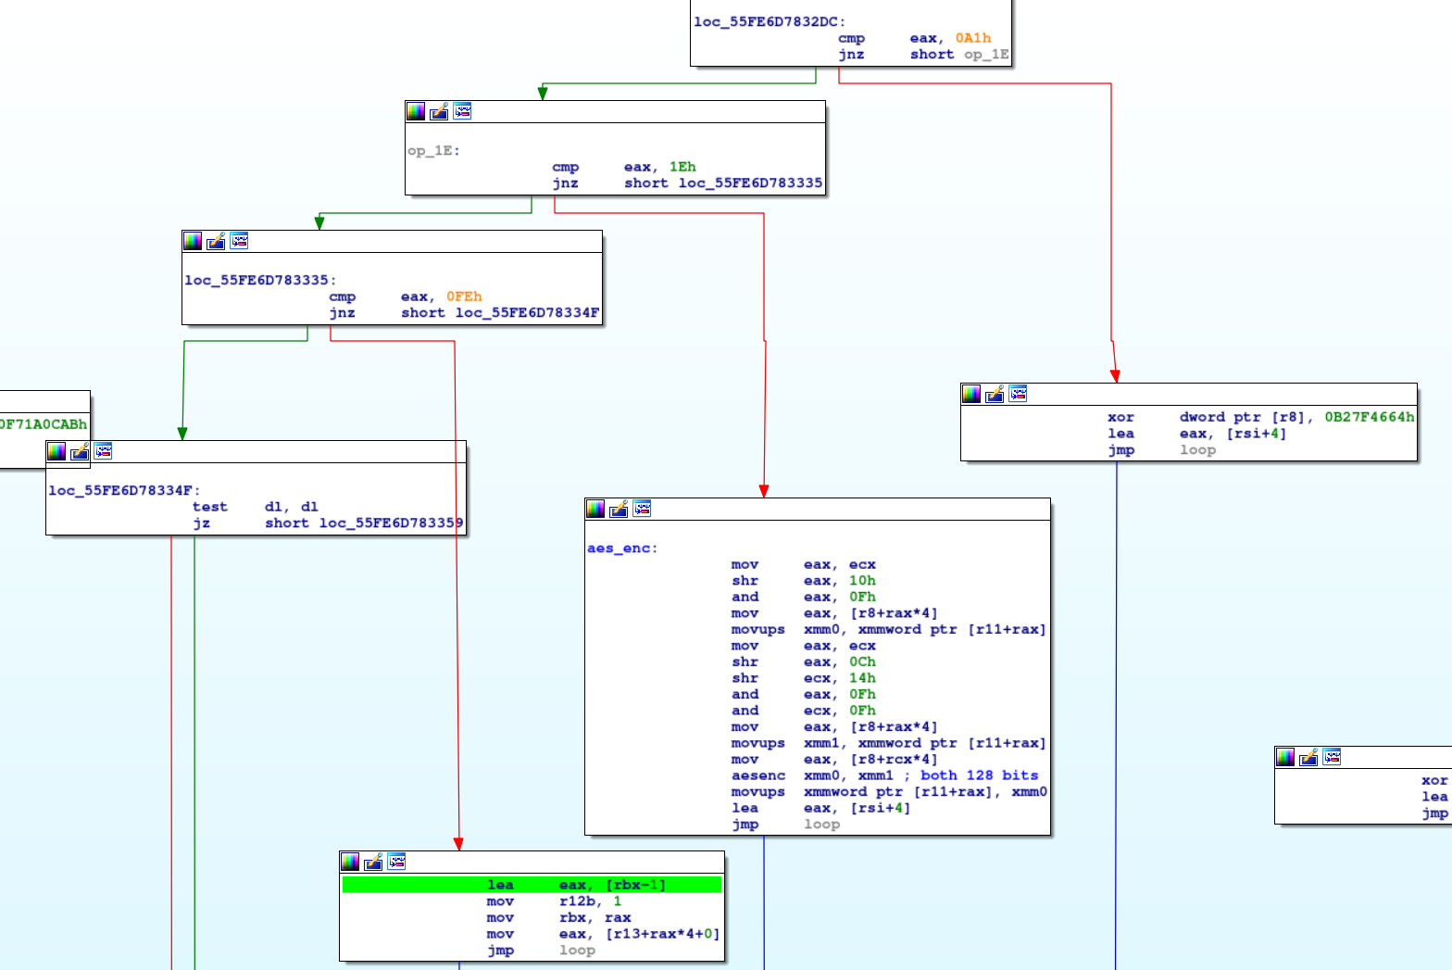Click the 'mov eax, [r13+rax*4+0]' instruction
This screenshot has height=970, width=1452.
603,934
